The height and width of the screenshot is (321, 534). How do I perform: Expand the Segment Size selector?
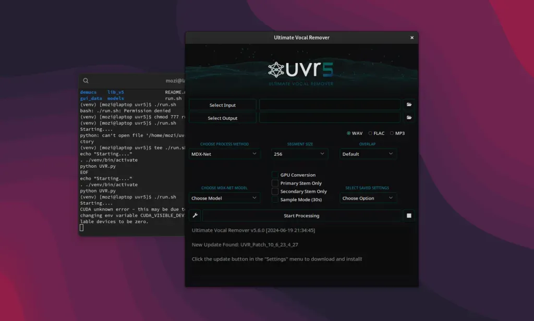tap(299, 154)
